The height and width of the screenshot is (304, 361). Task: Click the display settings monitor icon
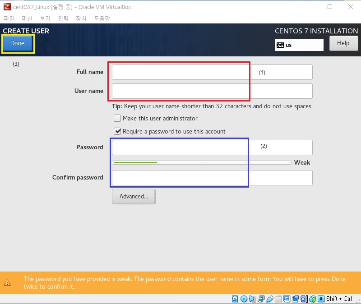[287, 299]
